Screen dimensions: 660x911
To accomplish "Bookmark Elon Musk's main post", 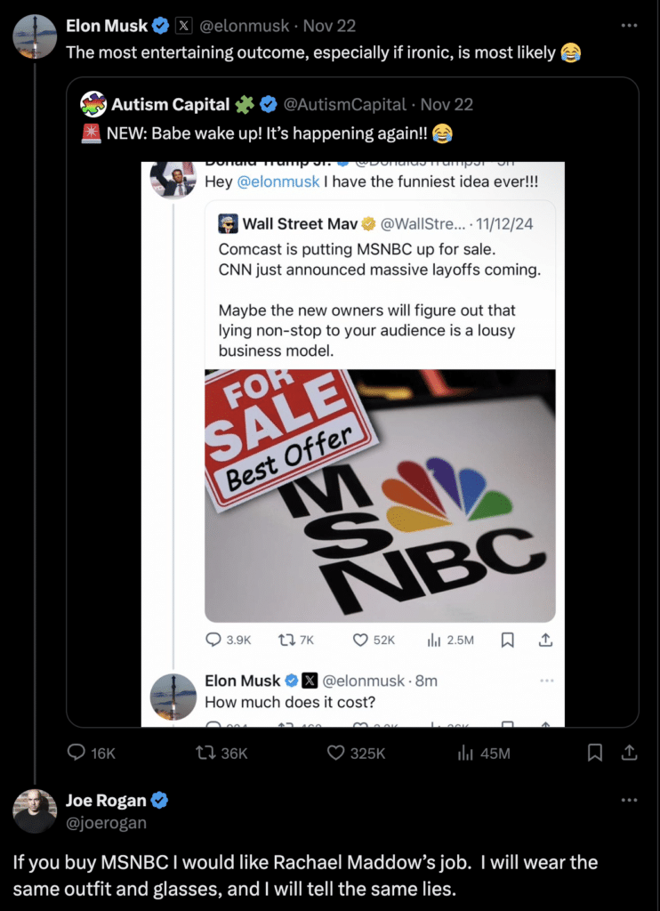I will point(595,753).
